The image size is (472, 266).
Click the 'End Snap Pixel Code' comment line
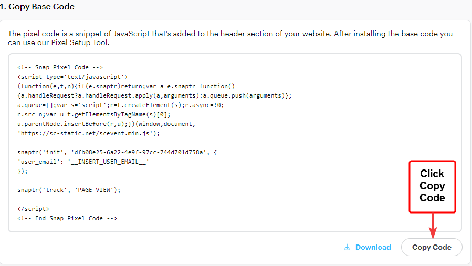coord(67,218)
